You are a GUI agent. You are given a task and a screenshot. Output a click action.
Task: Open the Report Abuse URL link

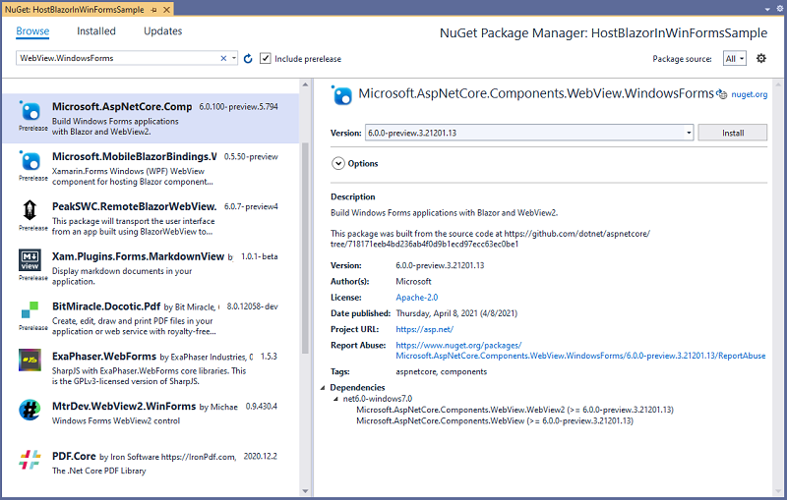[x=580, y=351]
